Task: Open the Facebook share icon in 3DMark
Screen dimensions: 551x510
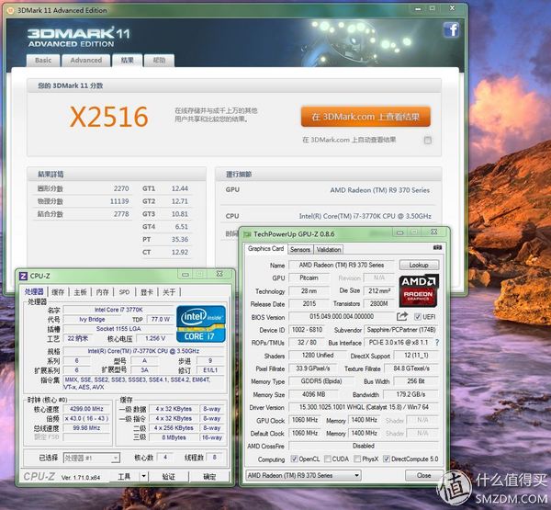Action: 452,29
